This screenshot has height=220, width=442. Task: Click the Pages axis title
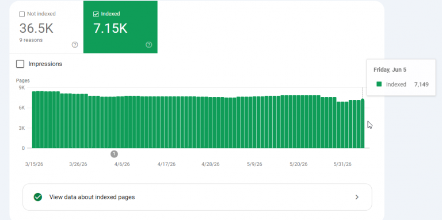click(23, 81)
